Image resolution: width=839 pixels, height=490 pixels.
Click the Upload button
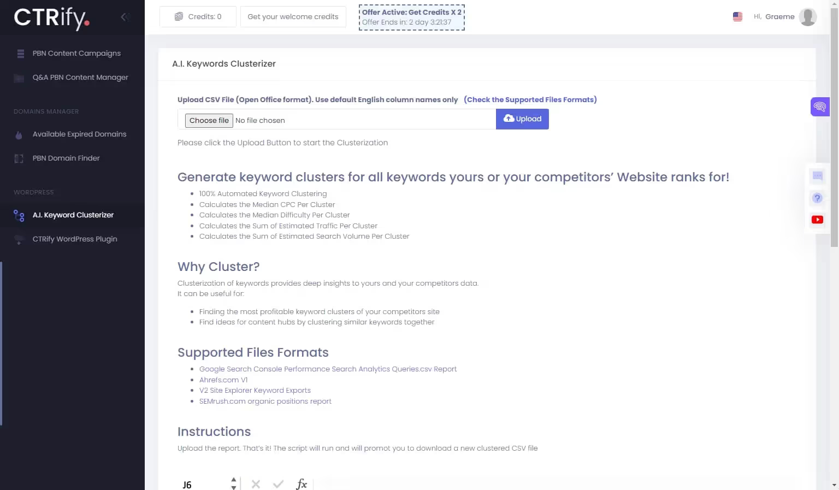coord(522,119)
